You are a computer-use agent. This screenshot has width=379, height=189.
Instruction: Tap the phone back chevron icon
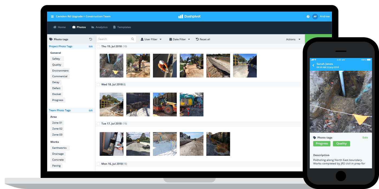[x=313, y=65]
